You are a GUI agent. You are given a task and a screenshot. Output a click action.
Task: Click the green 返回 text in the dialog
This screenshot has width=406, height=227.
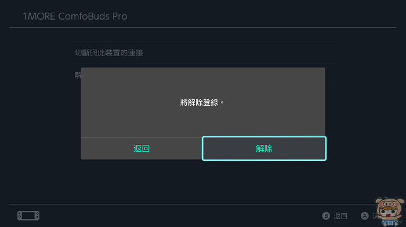click(142, 148)
